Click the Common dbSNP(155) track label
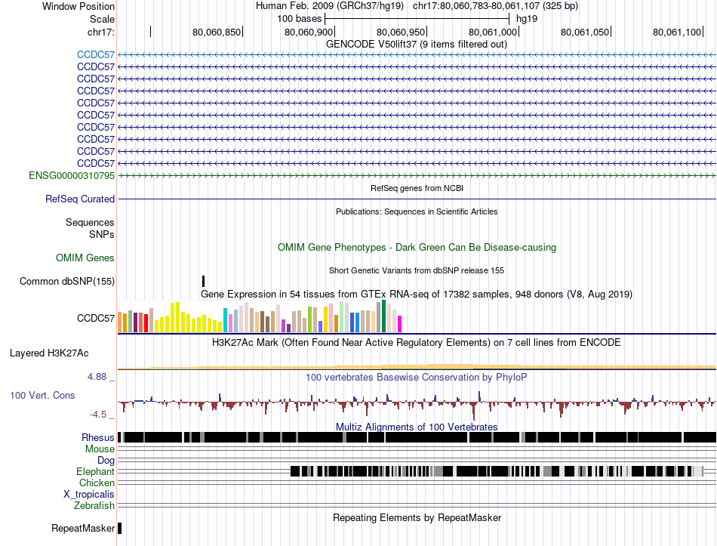The image size is (717, 546). coord(66,282)
